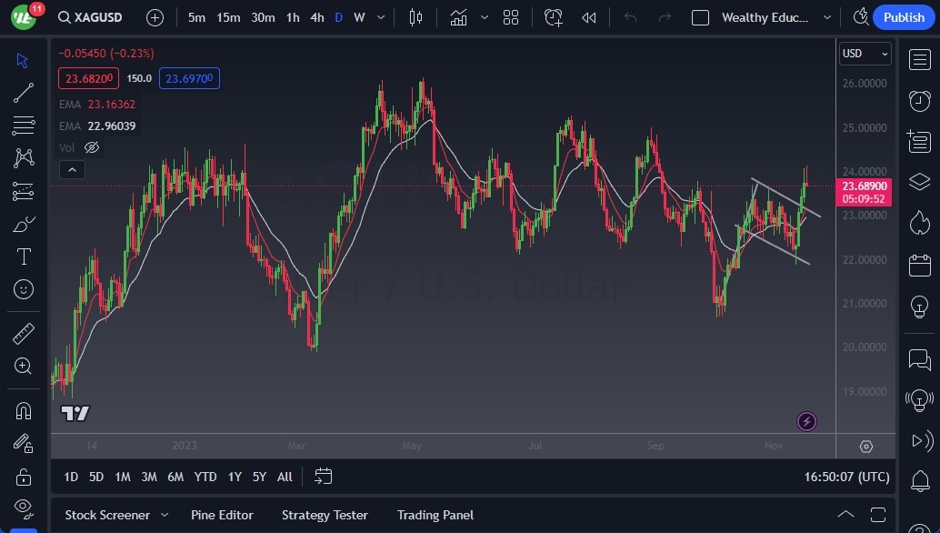This screenshot has height=533, width=940.
Task: Activate the ruler measure tool
Action: tap(24, 334)
